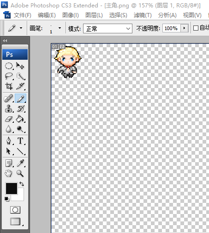The image size is (209, 233).
Task: Open the 视图(V) menu
Action: (192, 15)
